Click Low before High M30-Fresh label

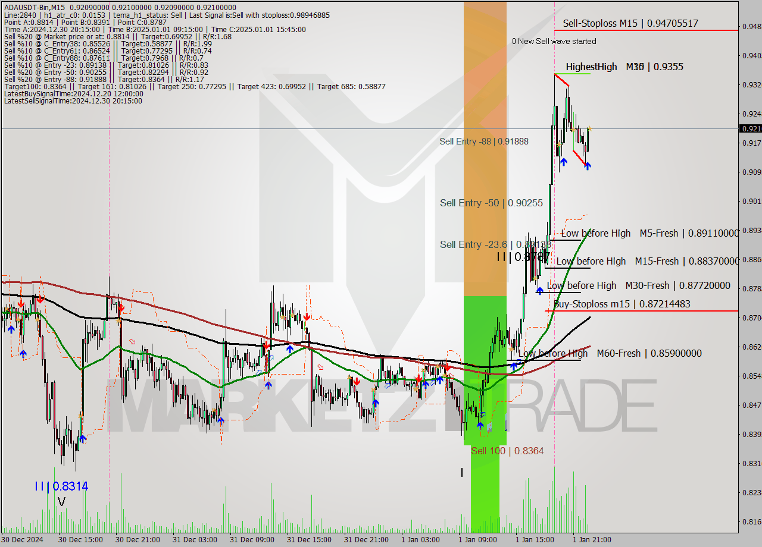pos(638,285)
